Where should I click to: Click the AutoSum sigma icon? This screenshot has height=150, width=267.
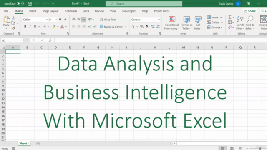(x=230, y=17)
